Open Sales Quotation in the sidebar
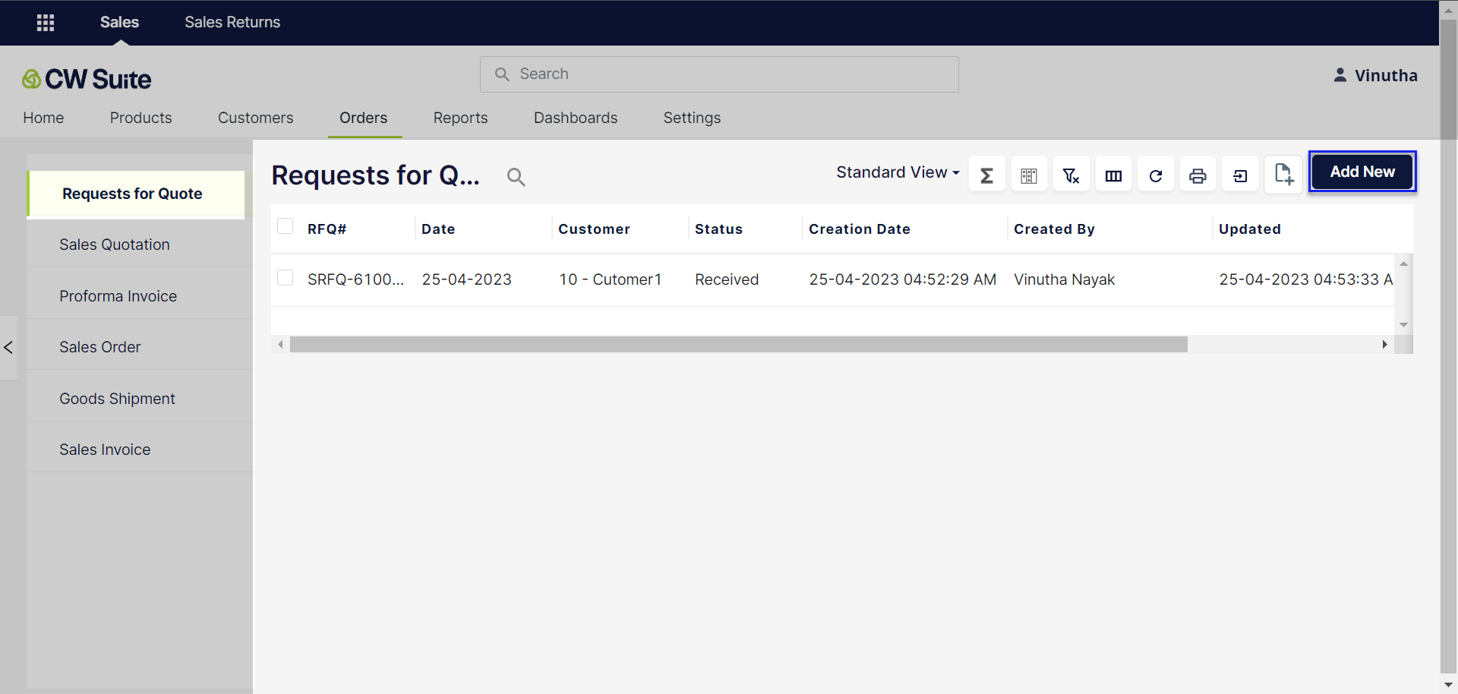1458x694 pixels. 115,244
